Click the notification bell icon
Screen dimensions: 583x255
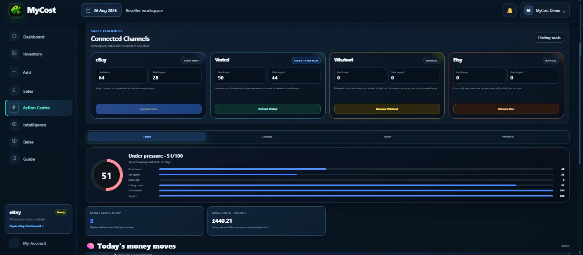pos(509,10)
